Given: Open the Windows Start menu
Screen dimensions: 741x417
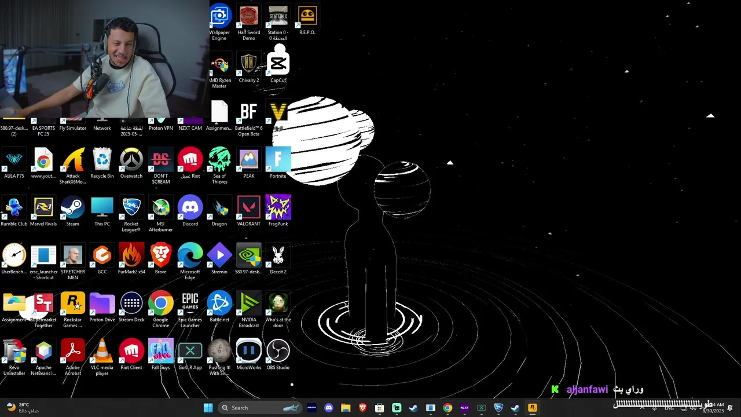Looking at the screenshot, I should [208, 408].
